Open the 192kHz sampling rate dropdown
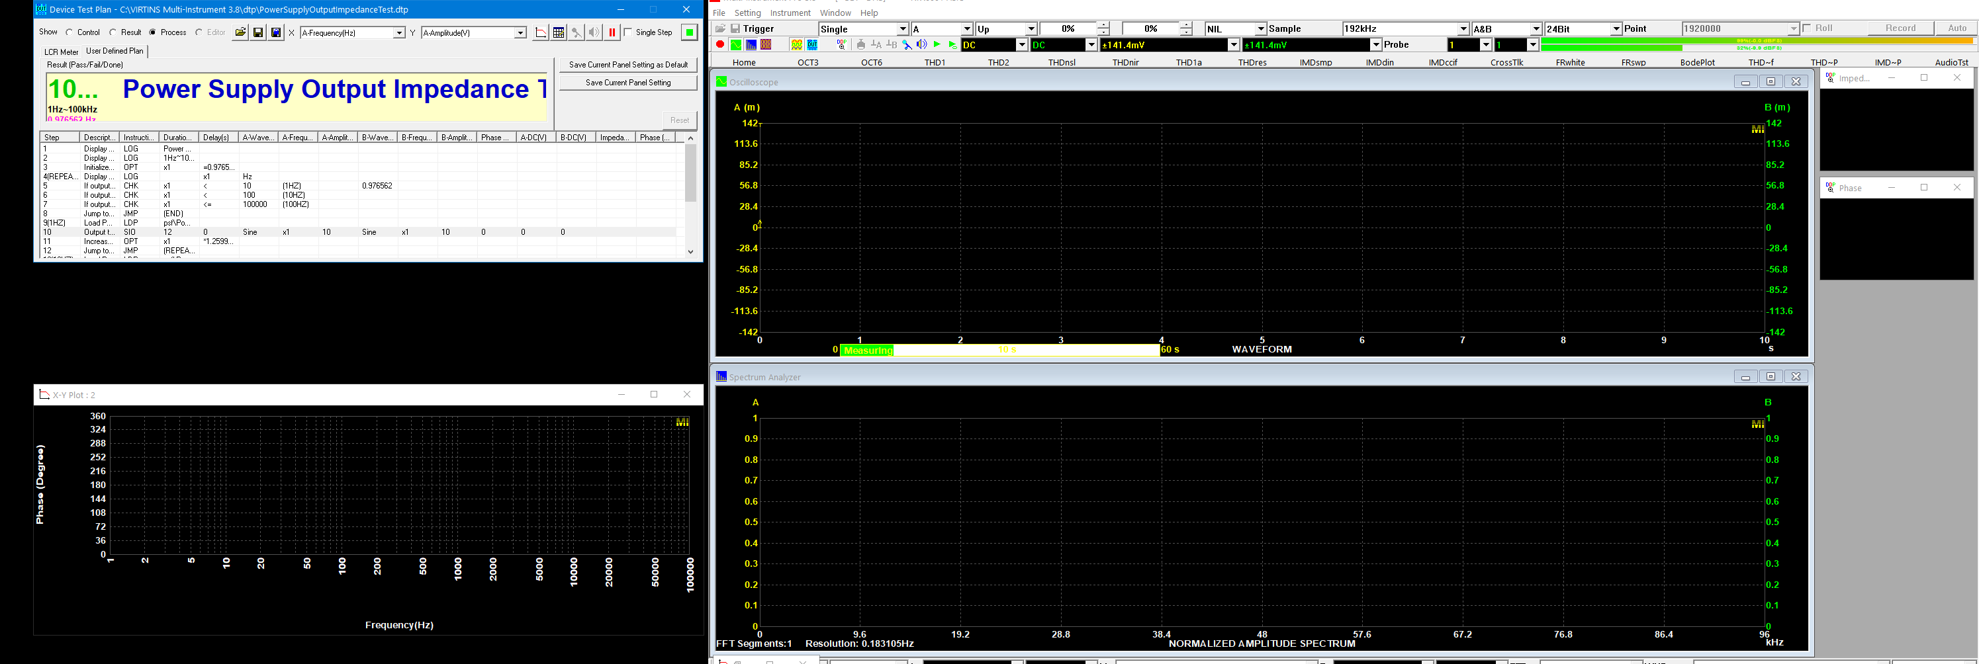The height and width of the screenshot is (664, 1979). coord(1463,29)
